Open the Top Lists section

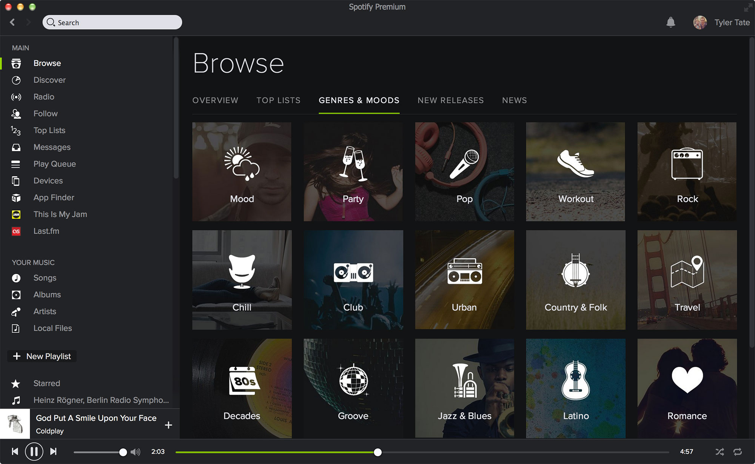[x=278, y=100]
